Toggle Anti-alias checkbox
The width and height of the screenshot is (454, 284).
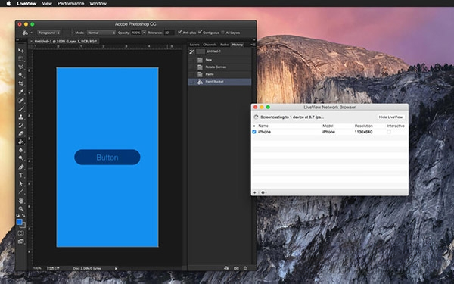[180, 32]
